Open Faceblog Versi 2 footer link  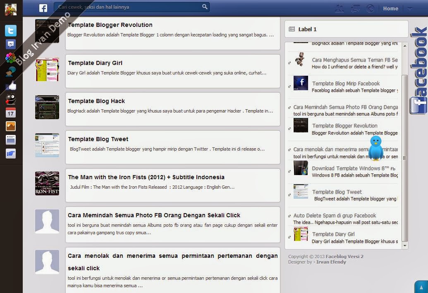(344, 257)
